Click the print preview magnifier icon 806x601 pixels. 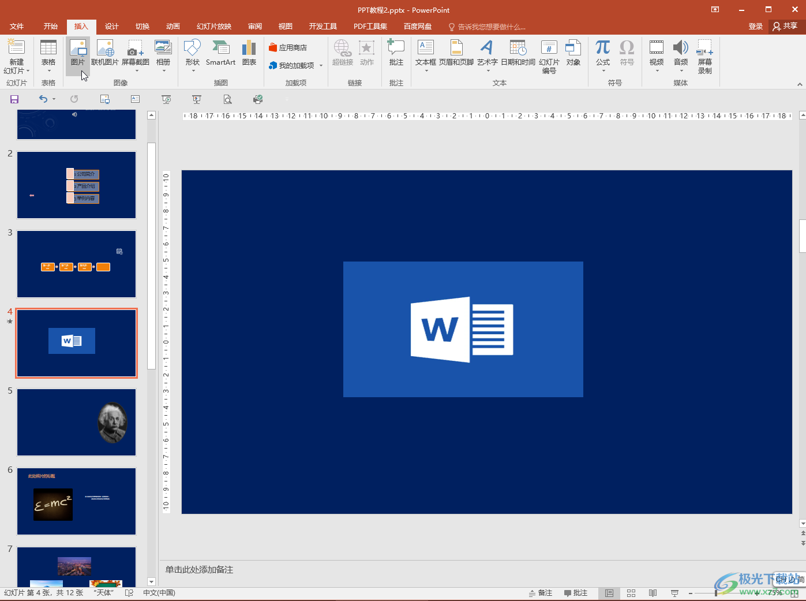(x=228, y=99)
